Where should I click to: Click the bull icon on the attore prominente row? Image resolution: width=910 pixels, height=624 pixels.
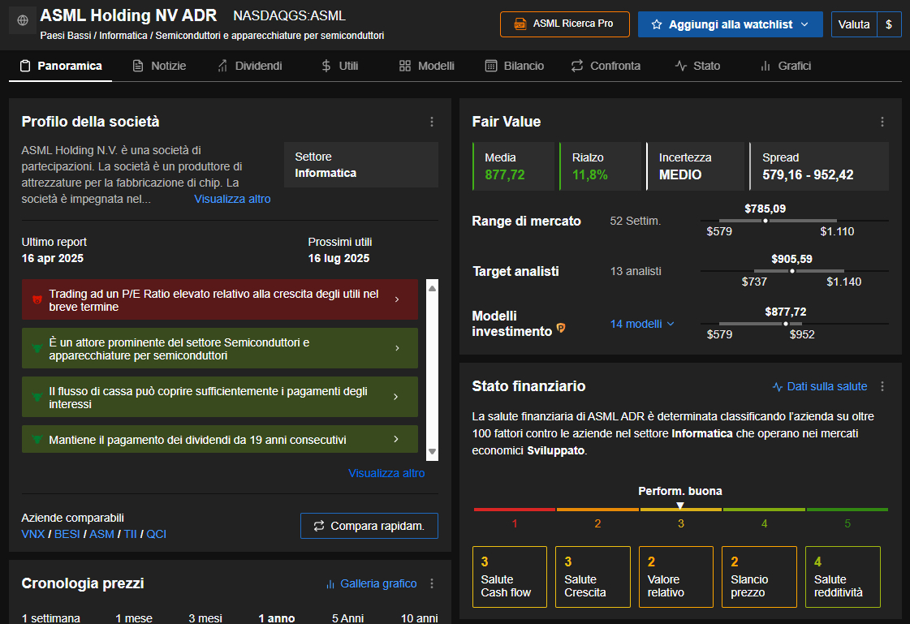coord(37,349)
